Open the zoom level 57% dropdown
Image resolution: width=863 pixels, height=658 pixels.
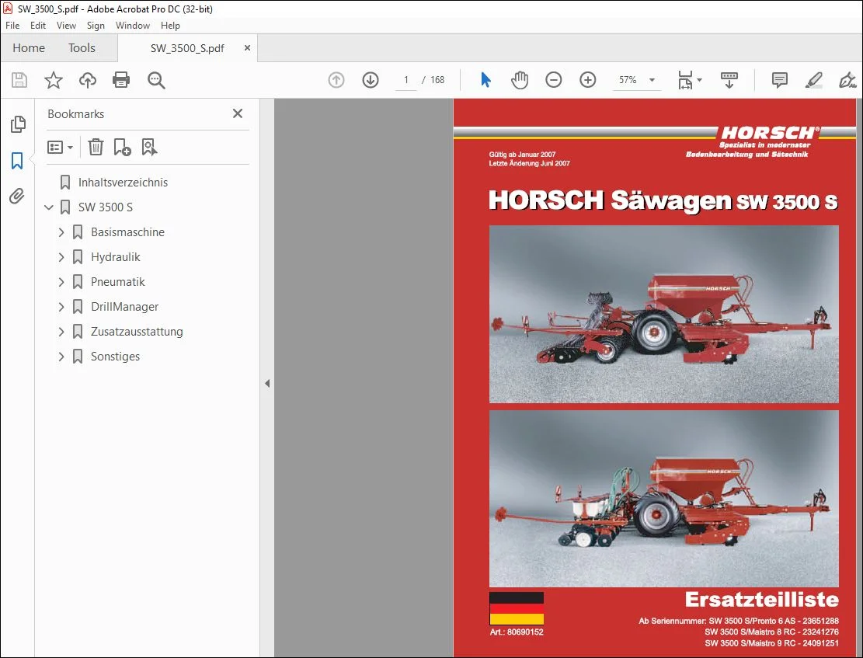(652, 80)
